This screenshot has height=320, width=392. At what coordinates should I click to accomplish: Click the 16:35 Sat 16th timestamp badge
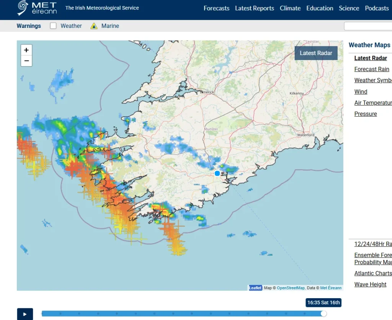pos(323,302)
